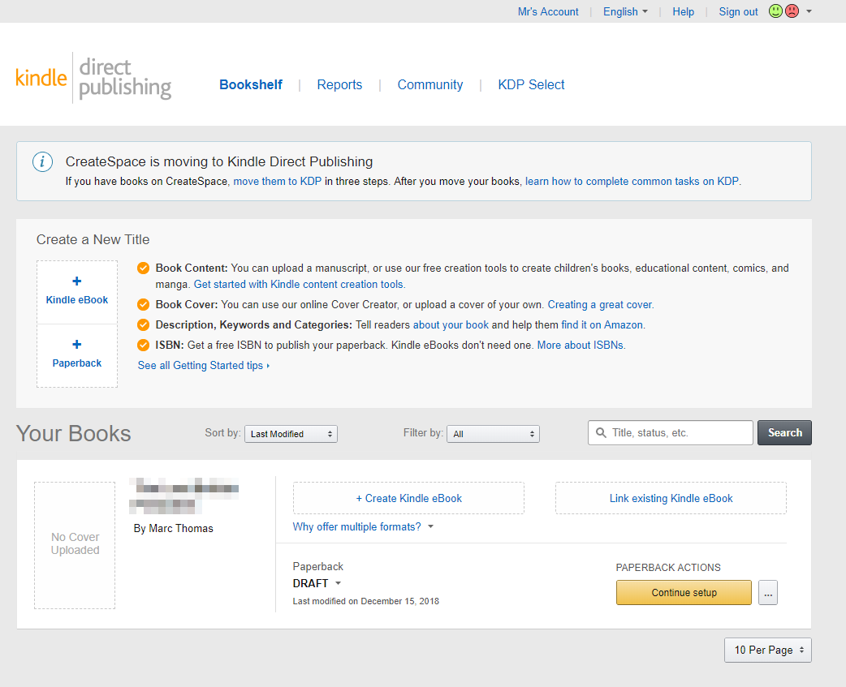This screenshot has width=846, height=687.
Task: Open More about ISBNs link
Action: tap(580, 346)
